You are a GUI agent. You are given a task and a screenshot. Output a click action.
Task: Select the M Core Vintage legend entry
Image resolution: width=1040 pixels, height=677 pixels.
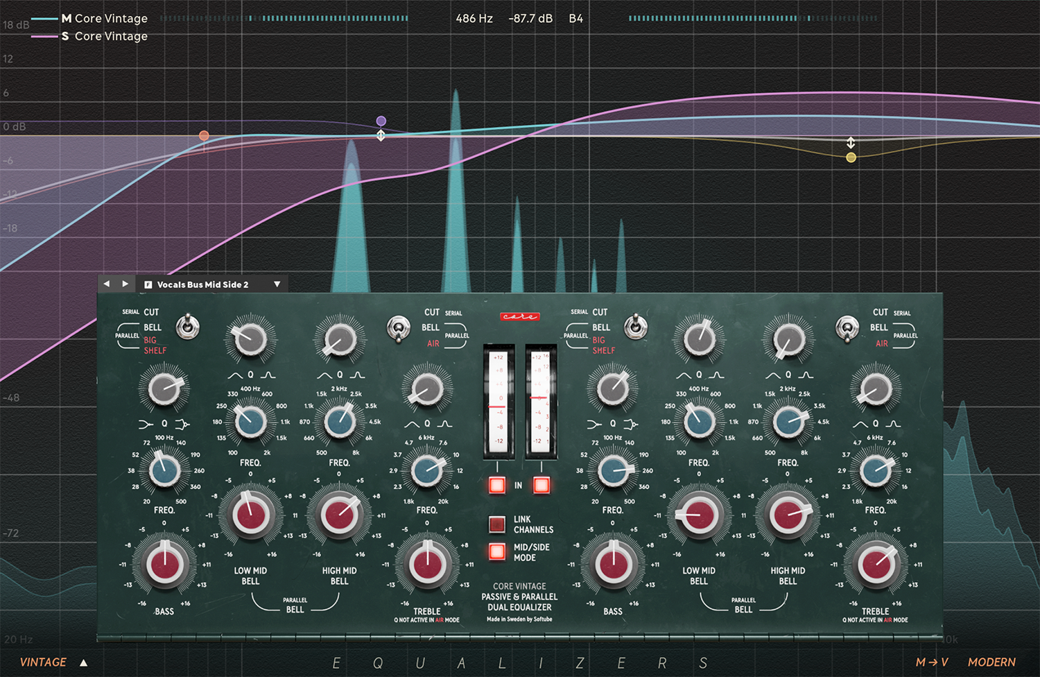click(x=104, y=19)
